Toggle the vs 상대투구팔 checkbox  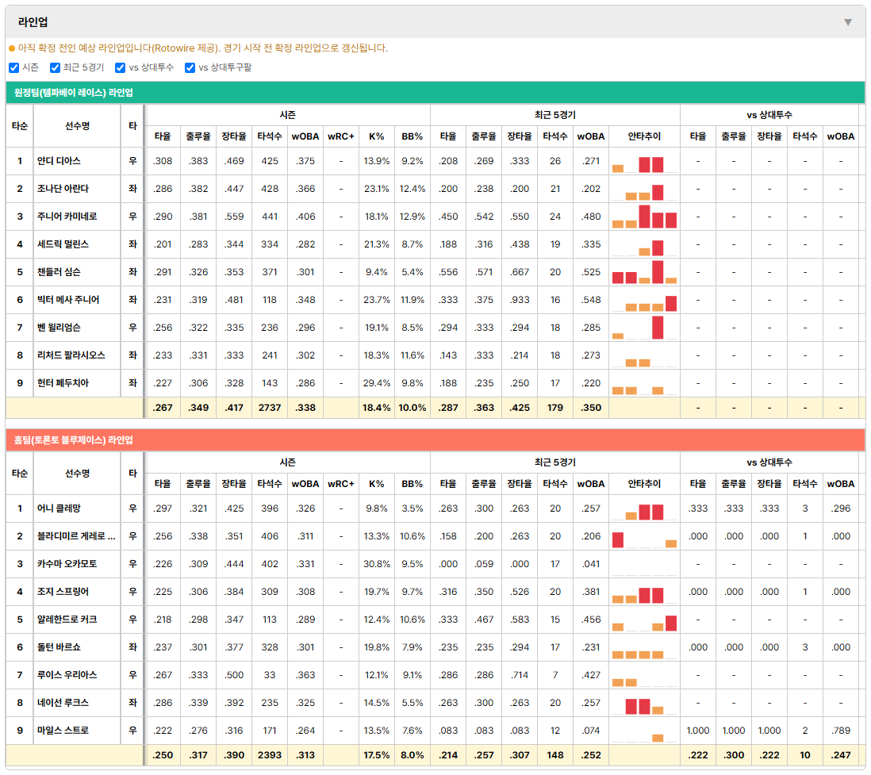coord(190,67)
